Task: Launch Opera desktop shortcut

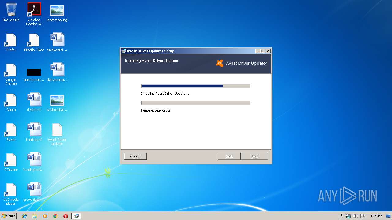Action: point(11,102)
